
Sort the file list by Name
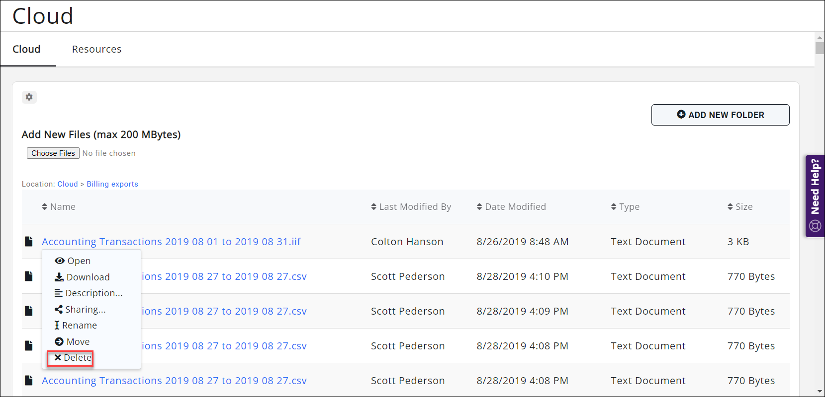tap(59, 207)
